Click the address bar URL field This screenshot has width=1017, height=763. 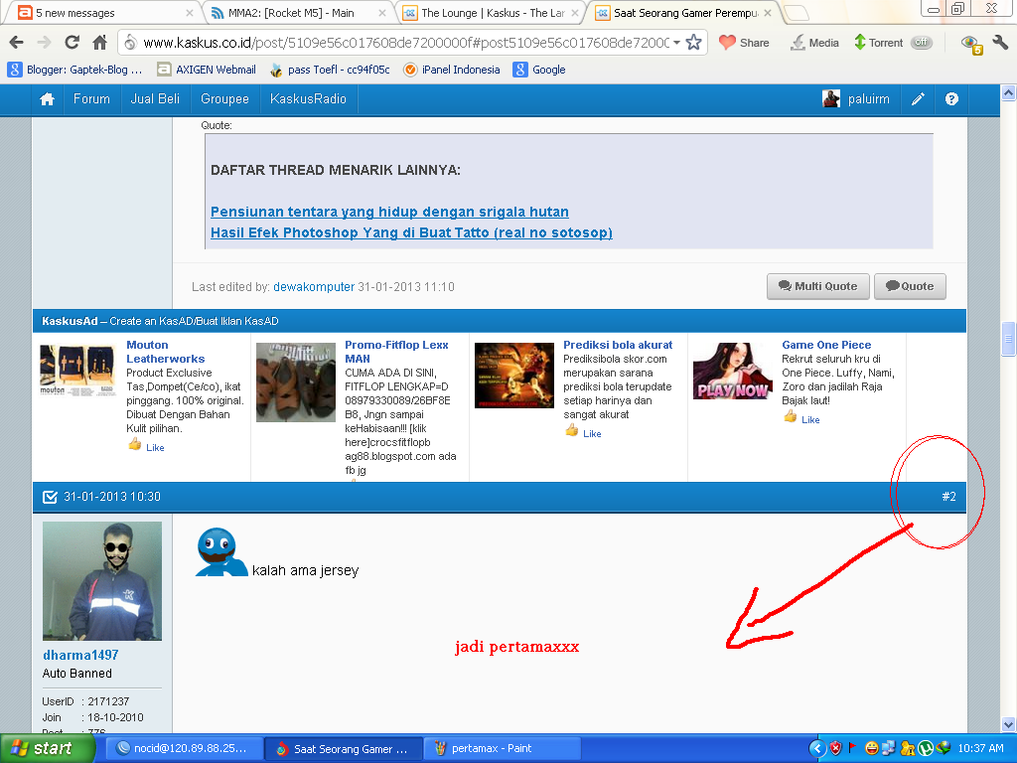pyautogui.click(x=405, y=43)
